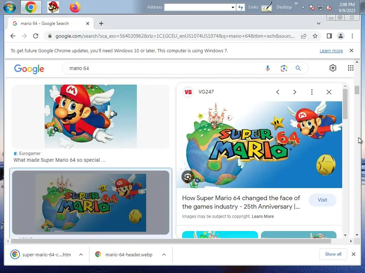This screenshot has height=273, width=365.
Task: Expand the Desktop toolbar chevron
Action: pos(296,4)
